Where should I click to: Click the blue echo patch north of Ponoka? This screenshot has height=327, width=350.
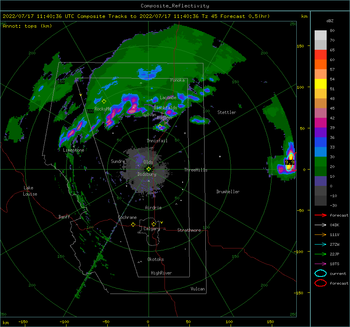149,72
